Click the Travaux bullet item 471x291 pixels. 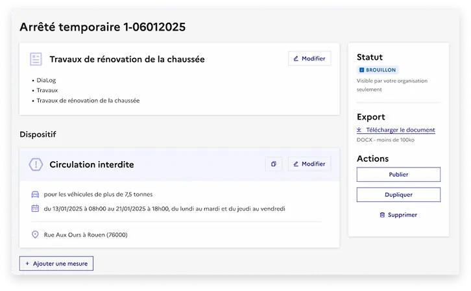click(x=47, y=90)
